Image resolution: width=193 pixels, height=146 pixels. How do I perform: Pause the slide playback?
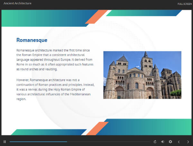[5, 142]
